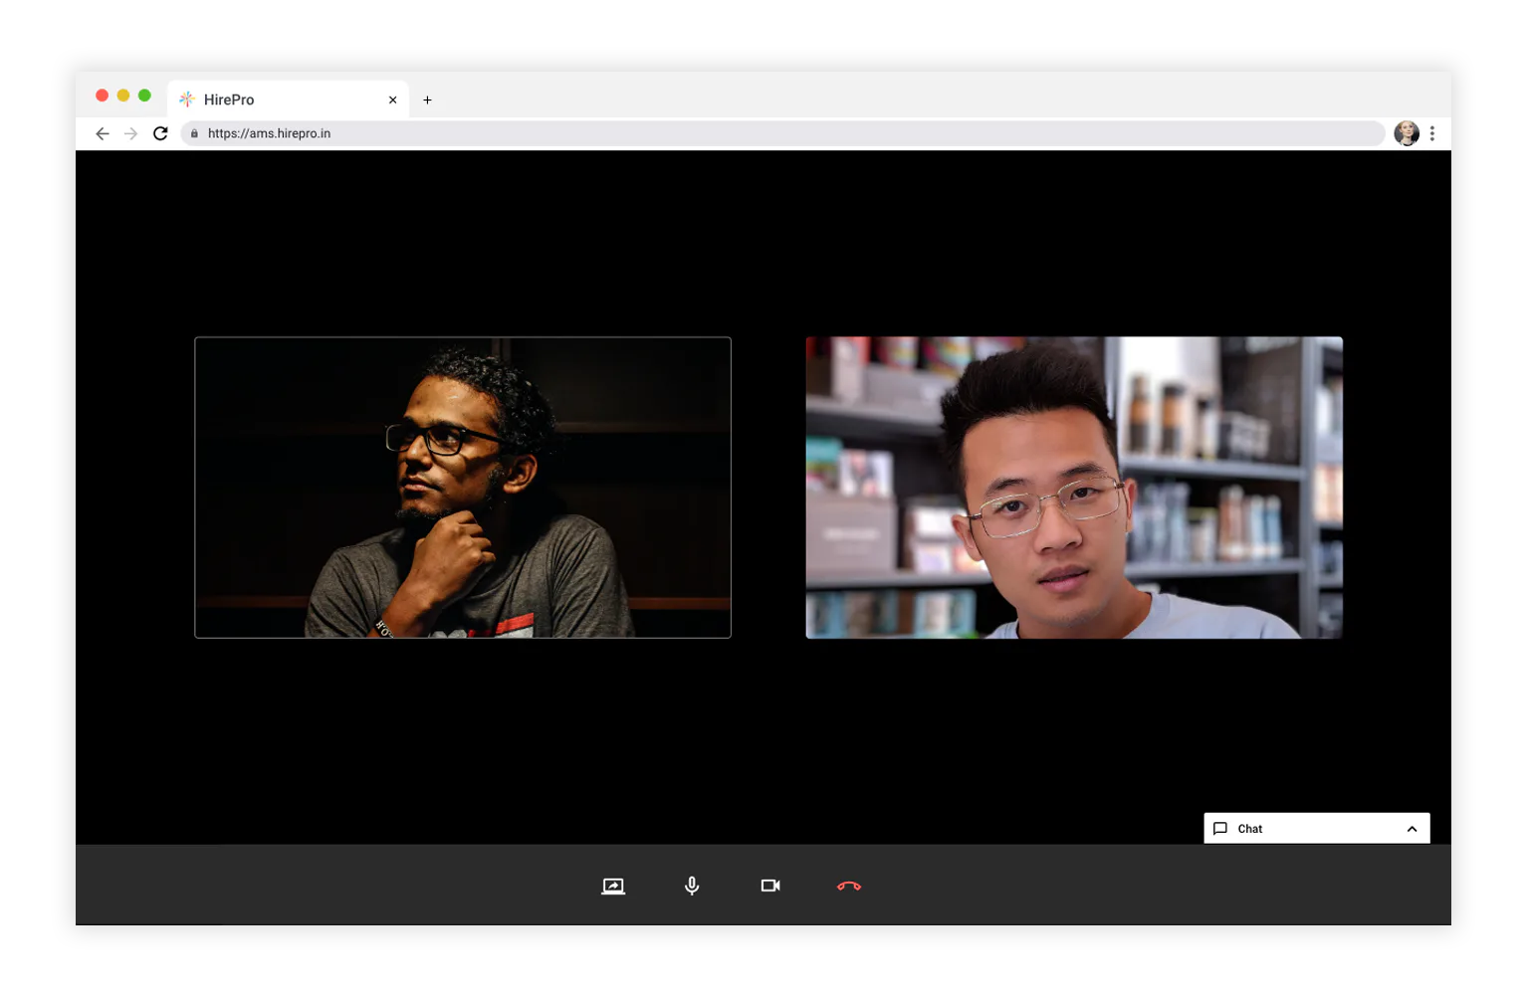Screen dimensions: 1527x999
Task: End the call with the red hang-up icon
Action: (x=849, y=886)
